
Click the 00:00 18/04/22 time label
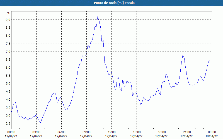[x=212, y=134]
